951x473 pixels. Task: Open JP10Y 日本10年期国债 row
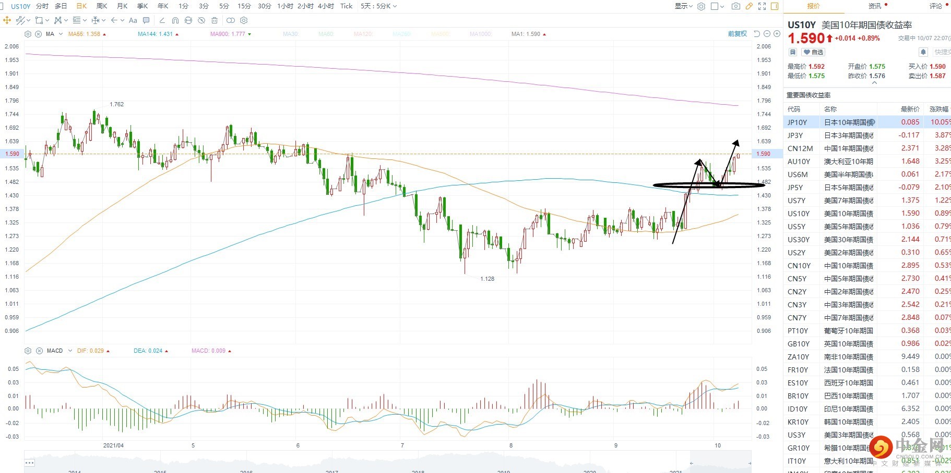(867, 122)
